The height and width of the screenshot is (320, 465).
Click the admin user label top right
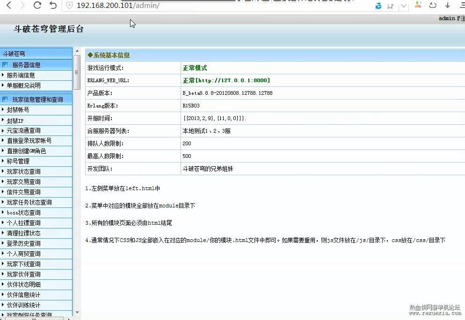[447, 18]
